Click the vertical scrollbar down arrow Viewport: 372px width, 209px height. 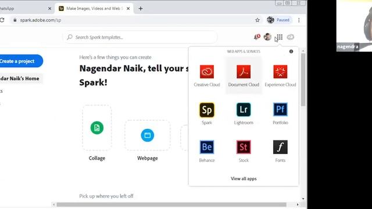click(x=303, y=199)
